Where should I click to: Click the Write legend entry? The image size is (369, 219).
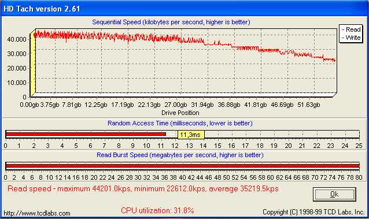(x=351, y=38)
